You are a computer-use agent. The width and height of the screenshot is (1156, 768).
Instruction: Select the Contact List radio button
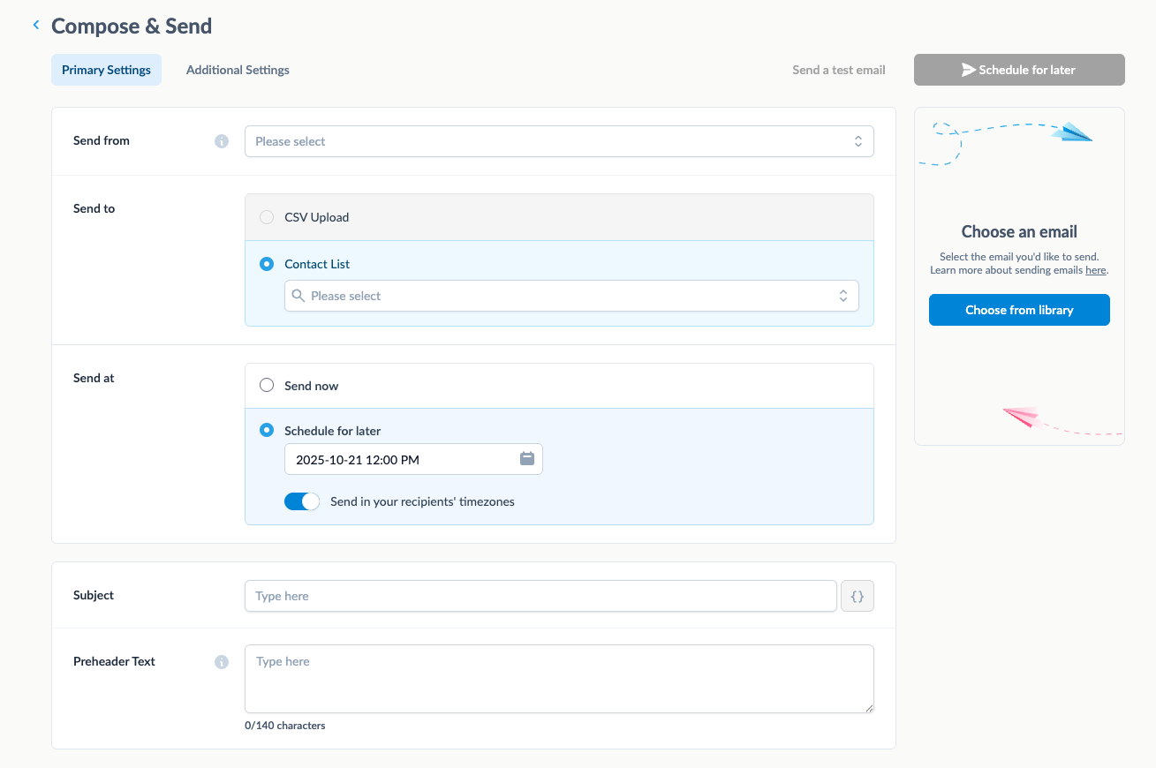(x=267, y=264)
